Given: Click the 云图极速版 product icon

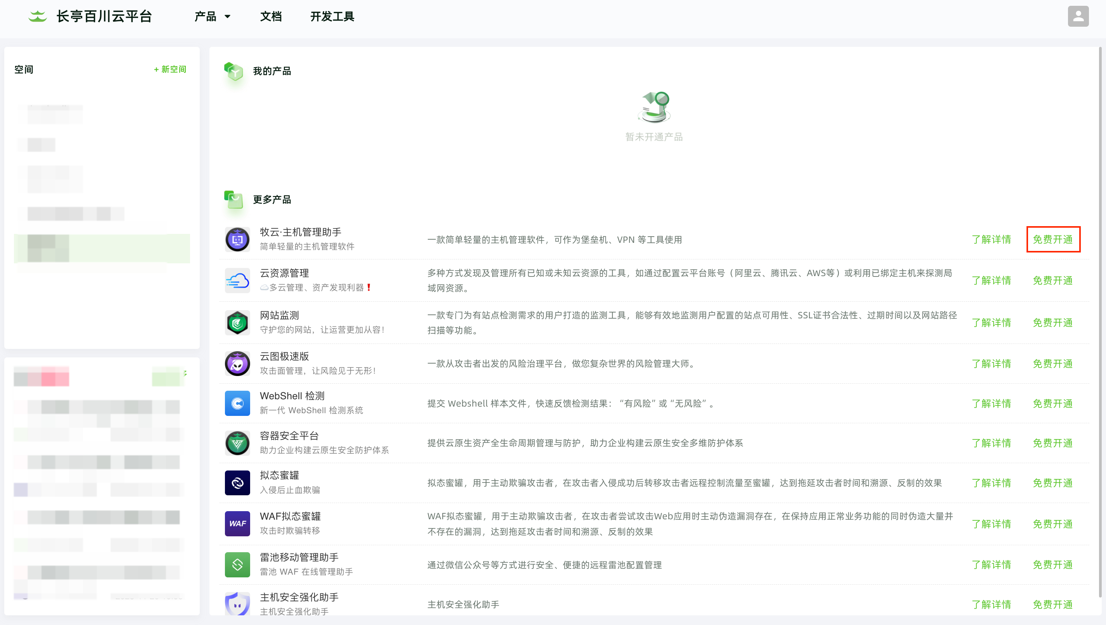Looking at the screenshot, I should [237, 364].
